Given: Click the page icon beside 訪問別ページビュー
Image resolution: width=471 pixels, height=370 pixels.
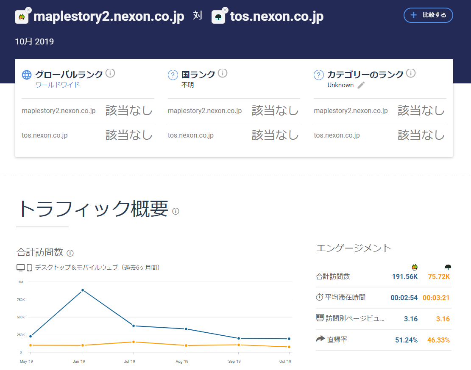Looking at the screenshot, I should pyautogui.click(x=320, y=318).
